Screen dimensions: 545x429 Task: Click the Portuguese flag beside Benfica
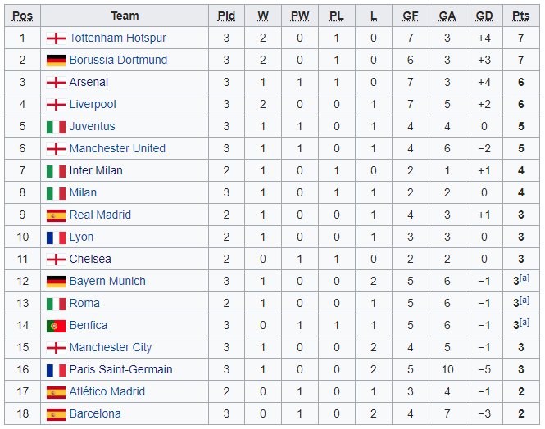pyautogui.click(x=56, y=326)
